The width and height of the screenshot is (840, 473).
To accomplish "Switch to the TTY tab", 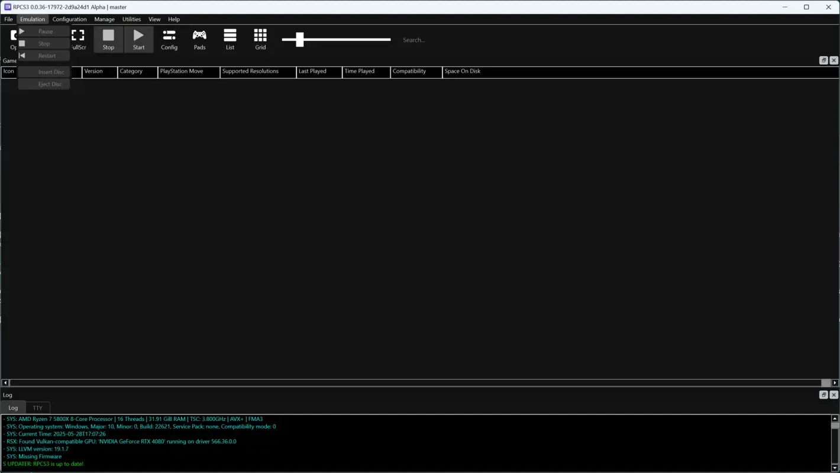I will (37, 407).
